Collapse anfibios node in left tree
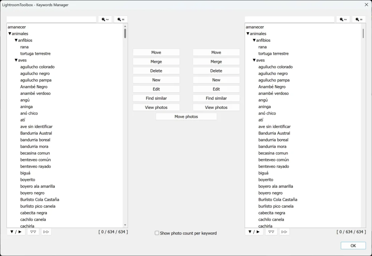The width and height of the screenshot is (372, 256). pyautogui.click(x=16, y=40)
